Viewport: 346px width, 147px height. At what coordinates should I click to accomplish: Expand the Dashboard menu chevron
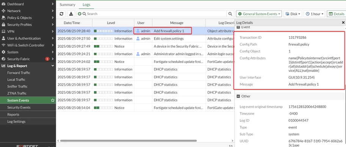(53, 4)
